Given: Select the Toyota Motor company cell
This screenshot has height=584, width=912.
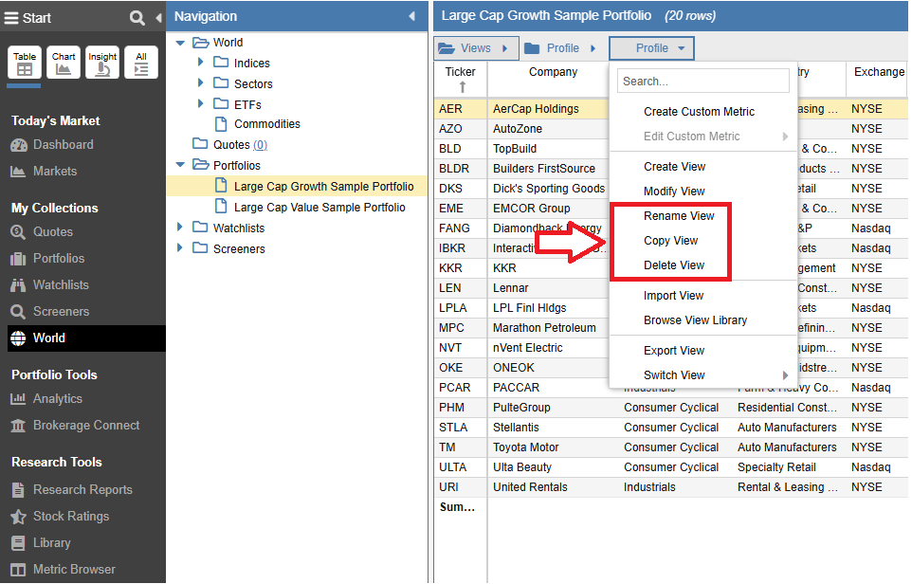Looking at the screenshot, I should point(553,447).
